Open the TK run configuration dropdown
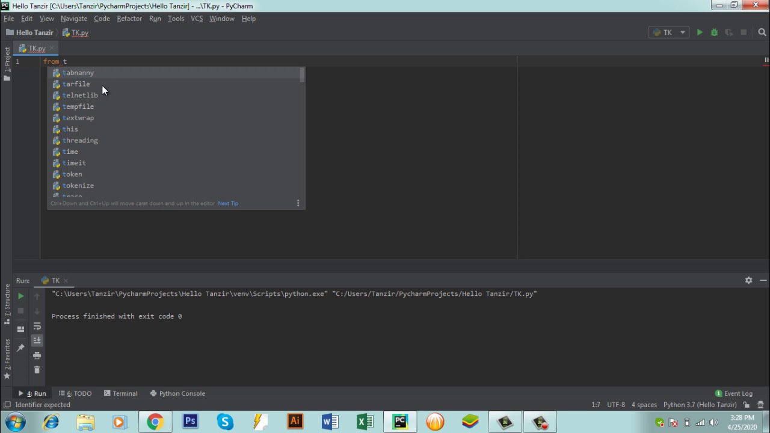The image size is (770, 433). coord(670,32)
